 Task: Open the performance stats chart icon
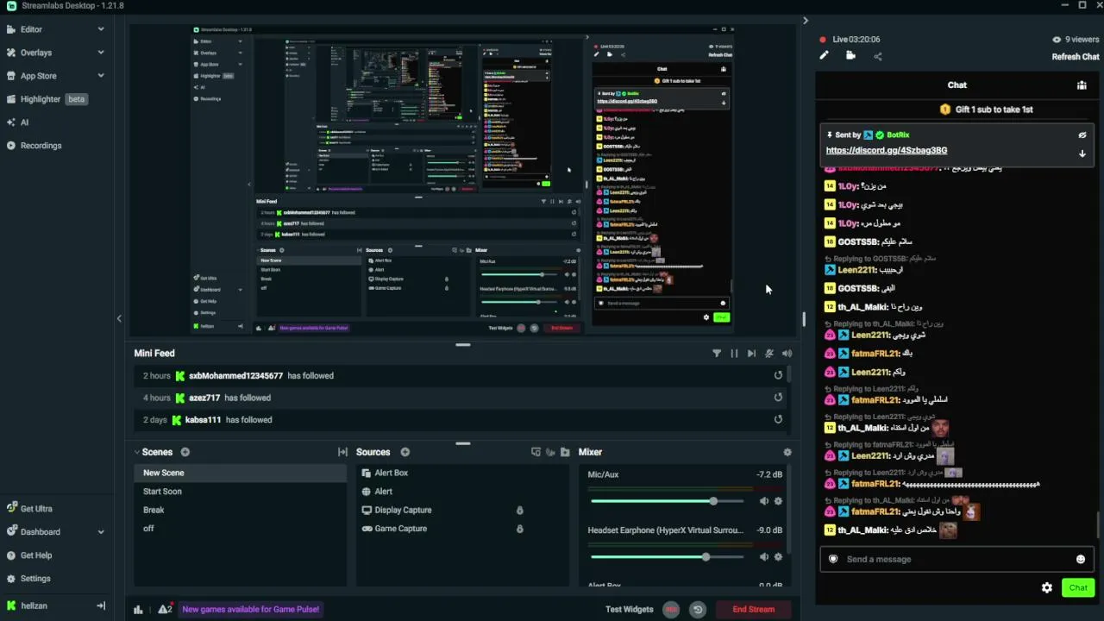pyautogui.click(x=138, y=610)
